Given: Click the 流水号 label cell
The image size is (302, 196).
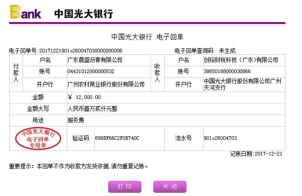Looking at the screenshot, I should click(x=183, y=138).
